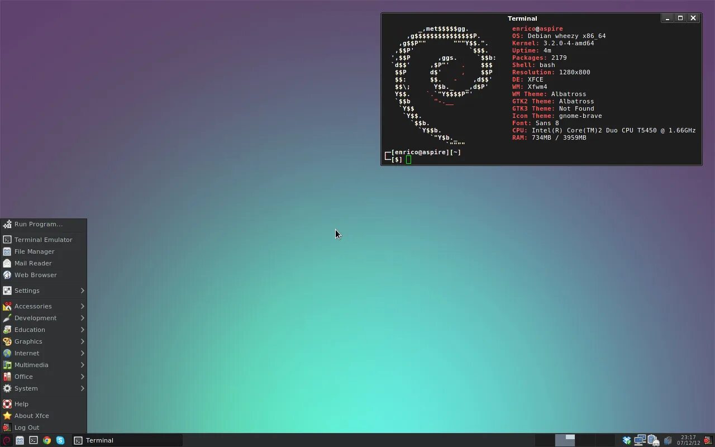Expand the Graphics submenu
The width and height of the screenshot is (715, 447).
point(44,341)
